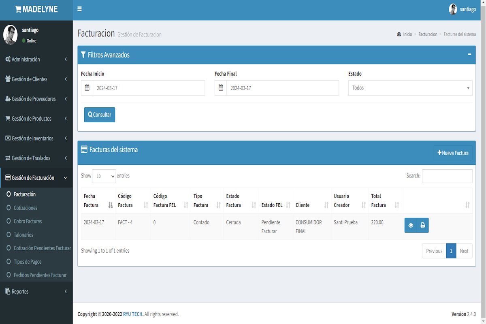Focus the Search input field
Screen dimensions: 486x324
[447, 176]
